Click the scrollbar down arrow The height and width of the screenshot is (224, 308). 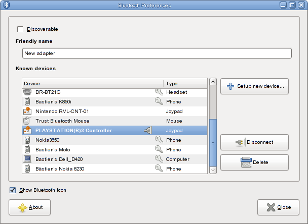pyautogui.click(x=213, y=170)
